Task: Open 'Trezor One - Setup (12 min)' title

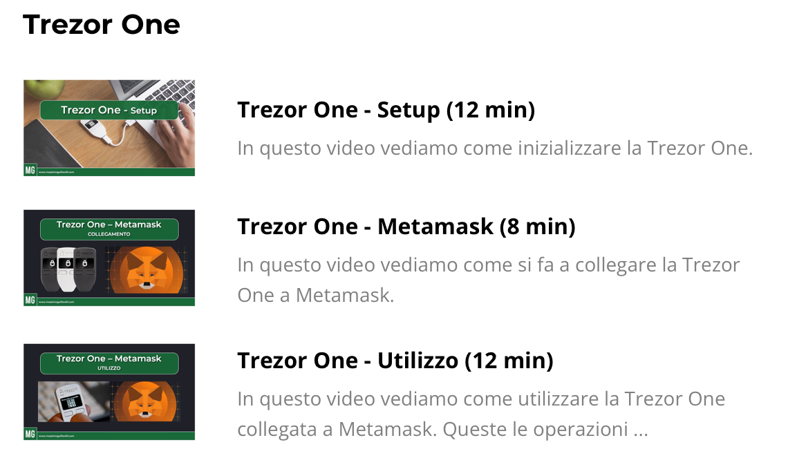Action: click(386, 110)
